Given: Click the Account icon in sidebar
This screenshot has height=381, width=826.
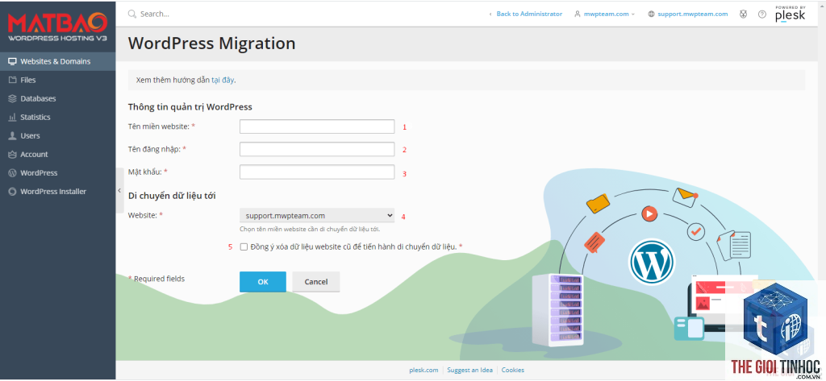Looking at the screenshot, I should 12,154.
